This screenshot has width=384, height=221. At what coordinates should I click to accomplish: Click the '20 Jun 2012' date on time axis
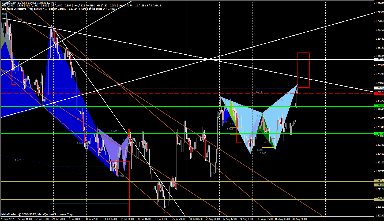coord(7,219)
